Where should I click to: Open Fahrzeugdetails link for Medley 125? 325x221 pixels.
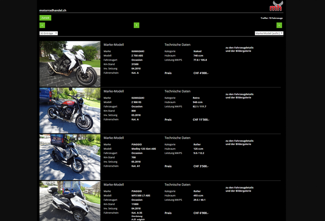click(239, 142)
